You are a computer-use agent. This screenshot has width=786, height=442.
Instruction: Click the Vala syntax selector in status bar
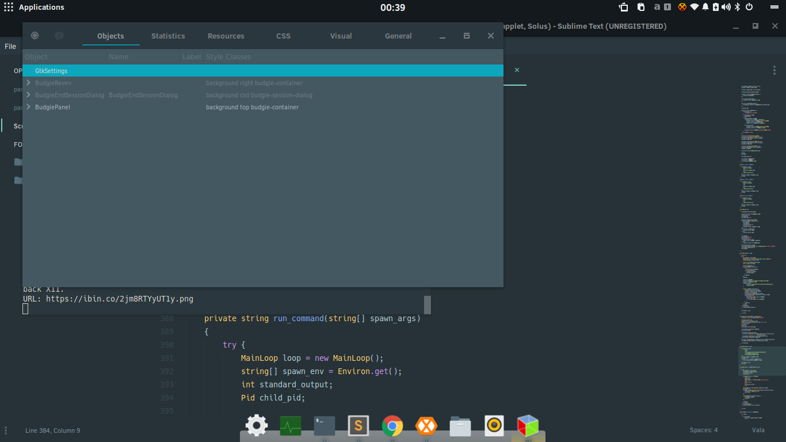pos(758,430)
